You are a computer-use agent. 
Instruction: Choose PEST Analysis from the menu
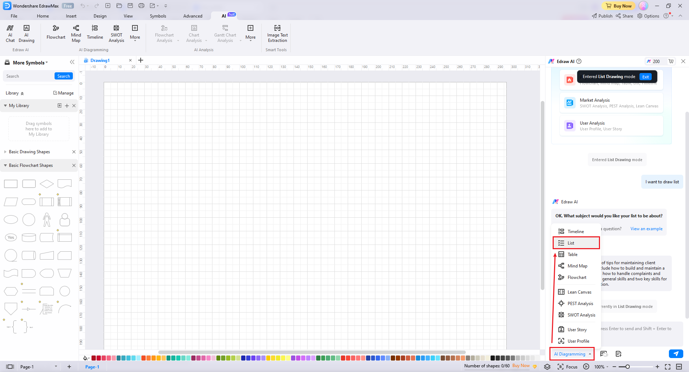pyautogui.click(x=576, y=304)
